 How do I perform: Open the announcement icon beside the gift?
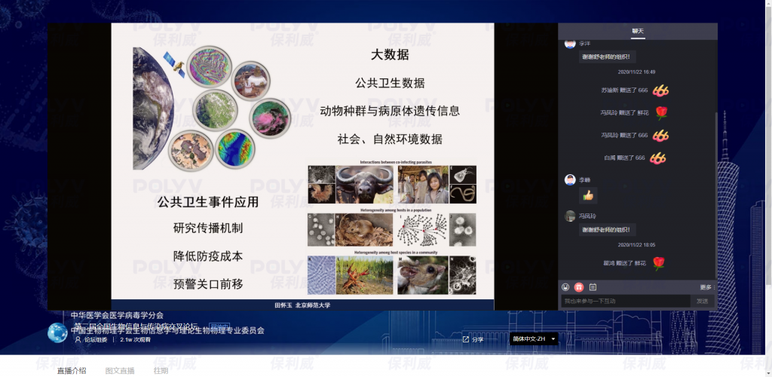pos(593,287)
